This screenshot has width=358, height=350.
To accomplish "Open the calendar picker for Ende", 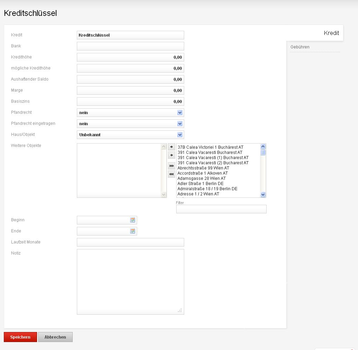I will coord(133,231).
